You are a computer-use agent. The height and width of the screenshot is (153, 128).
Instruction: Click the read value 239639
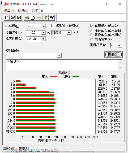pos(115,92)
